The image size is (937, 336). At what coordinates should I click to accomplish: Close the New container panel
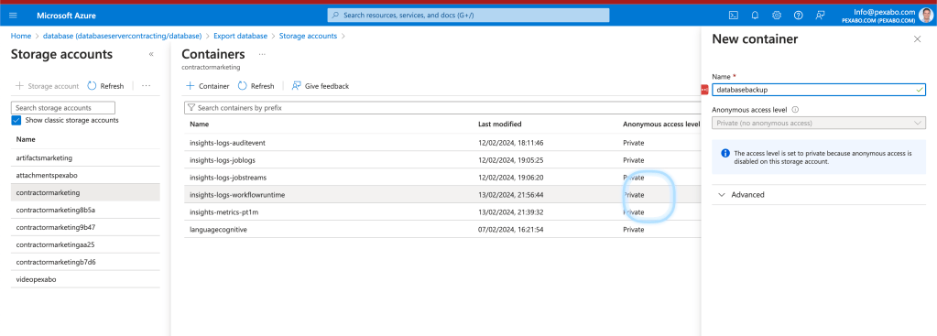click(x=917, y=38)
